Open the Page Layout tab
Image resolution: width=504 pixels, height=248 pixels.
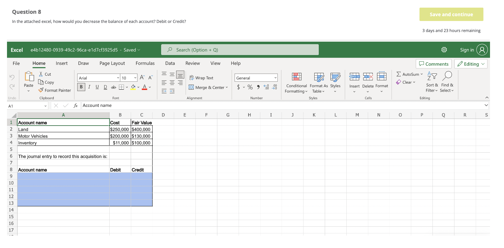112,63
